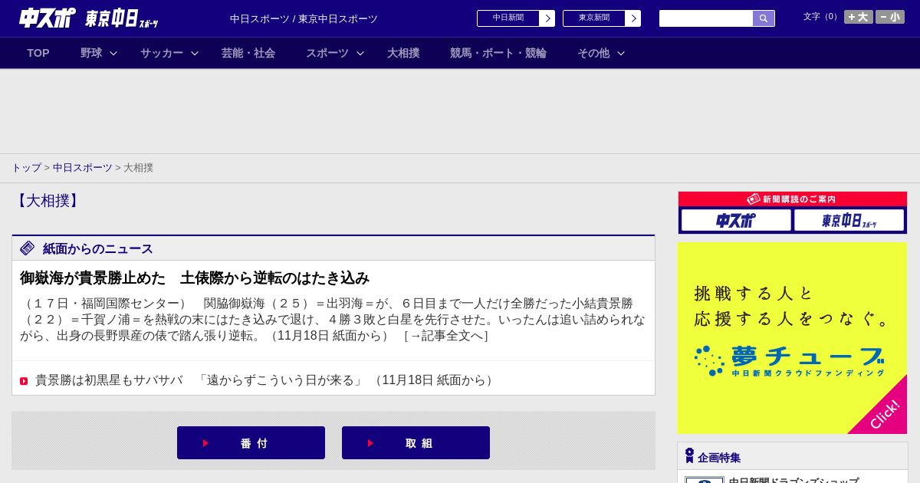Open the 御嶽海が貴景勝止めた article headline

pos(195,278)
